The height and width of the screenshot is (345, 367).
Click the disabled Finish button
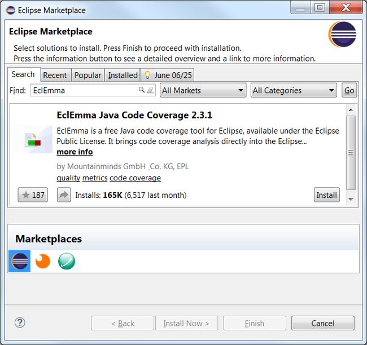[x=255, y=323]
